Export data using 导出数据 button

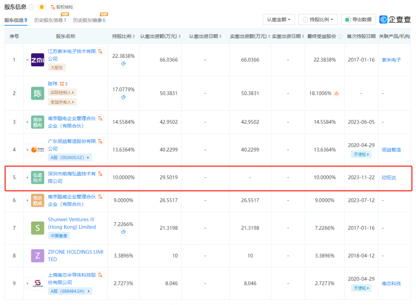[x=358, y=19]
